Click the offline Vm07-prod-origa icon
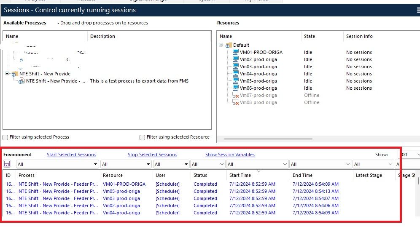 point(236,96)
